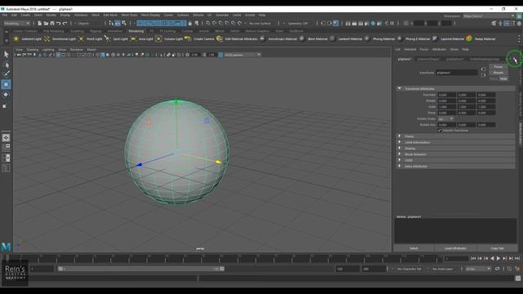This screenshot has height=294, width=523.
Task: Open the frame rate fps dropdown
Action: pyautogui.click(x=478, y=269)
